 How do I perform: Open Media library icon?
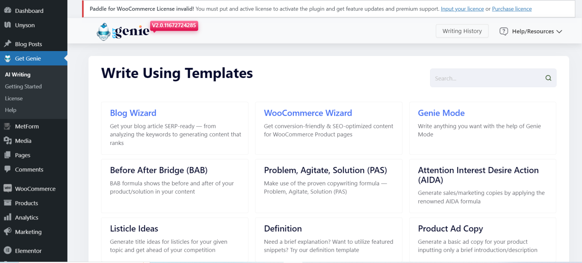8,141
